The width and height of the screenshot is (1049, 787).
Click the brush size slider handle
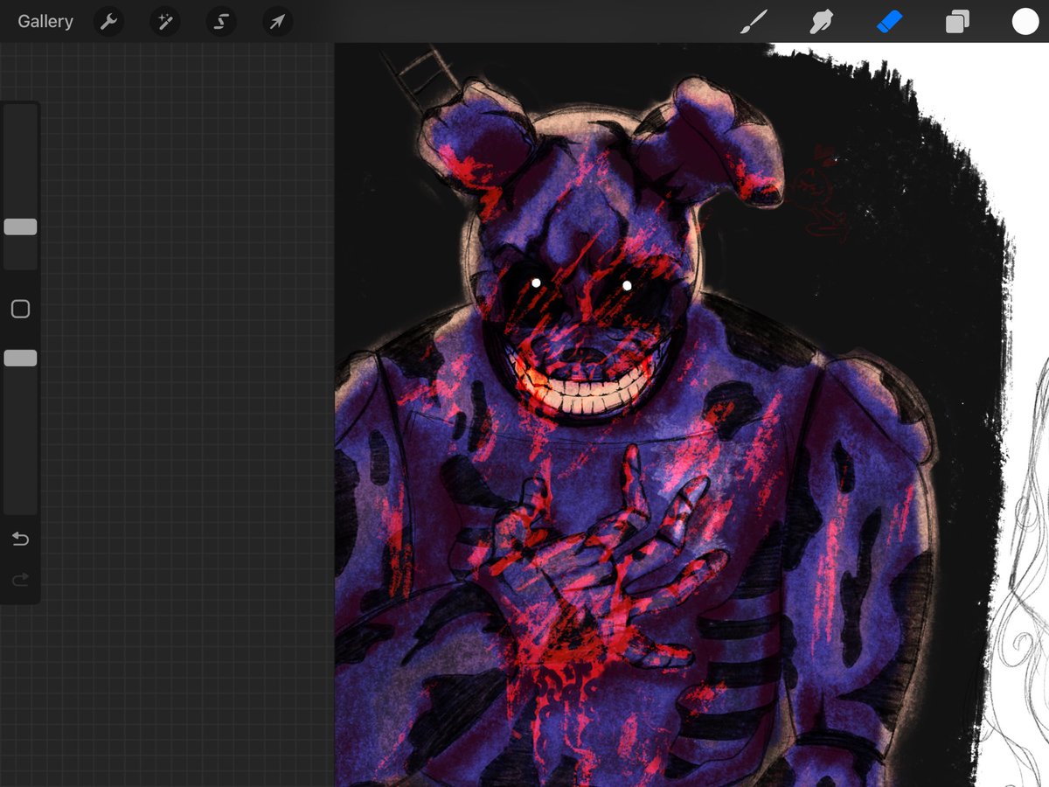tap(20, 227)
